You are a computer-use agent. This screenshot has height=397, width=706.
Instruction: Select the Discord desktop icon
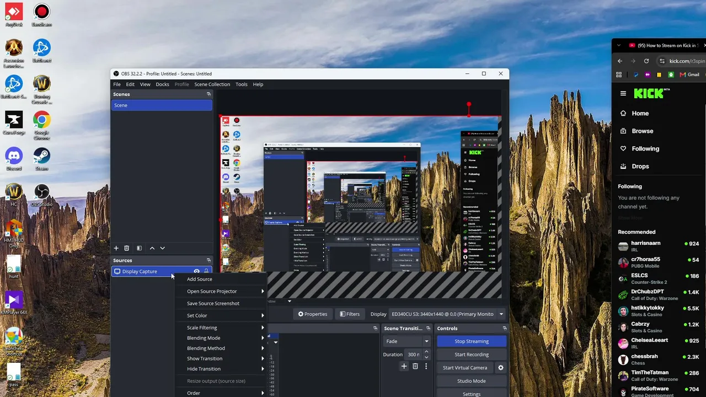(14, 159)
